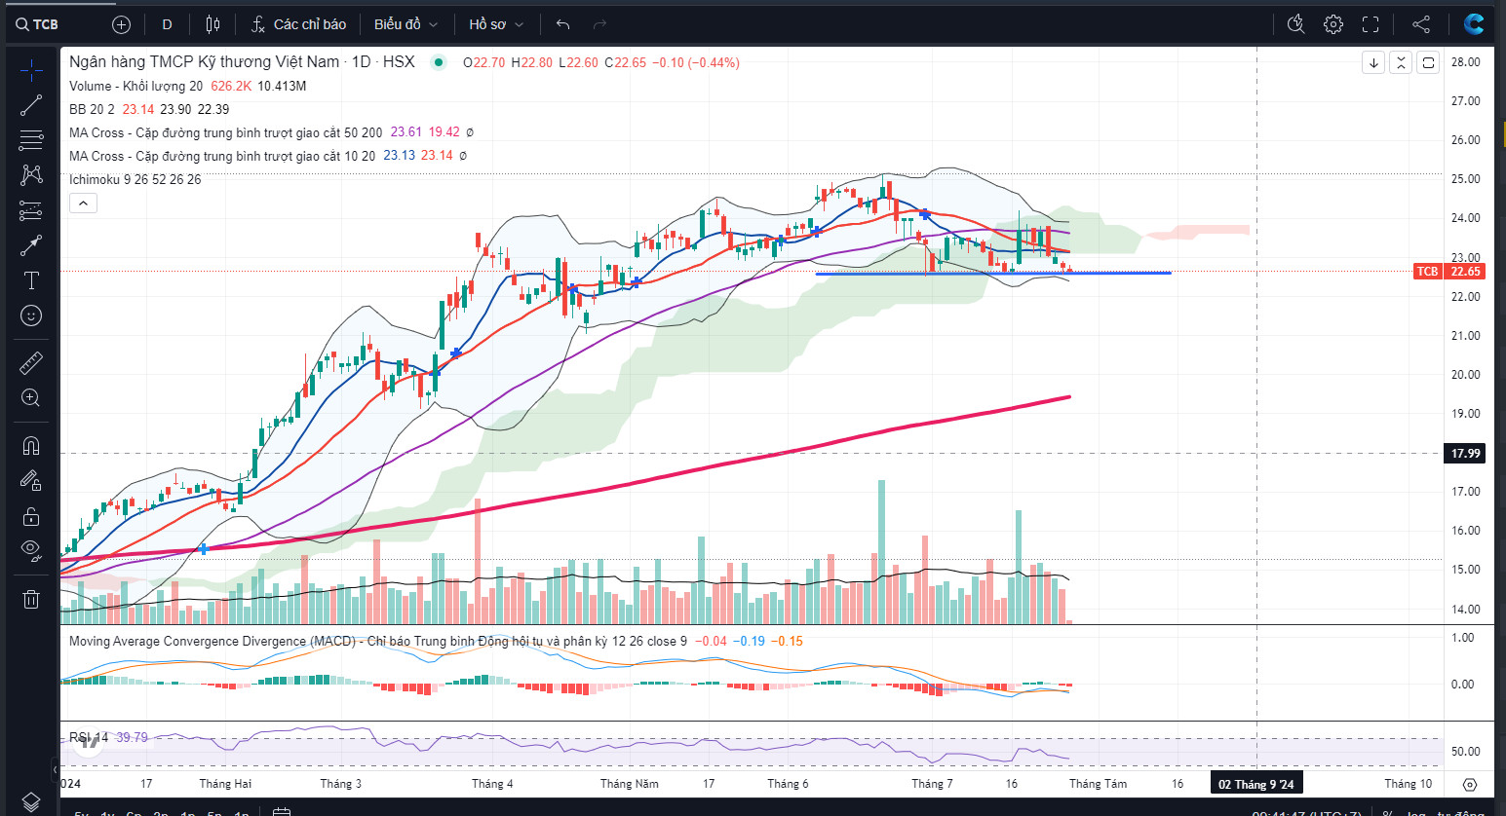Click the 22.65 last price tag
The width and height of the screenshot is (1506, 816).
point(1465,272)
